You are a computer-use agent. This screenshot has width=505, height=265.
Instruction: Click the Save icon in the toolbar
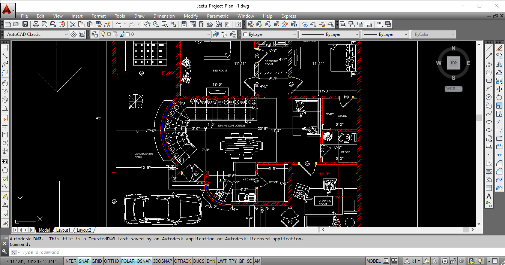(x=25, y=24)
